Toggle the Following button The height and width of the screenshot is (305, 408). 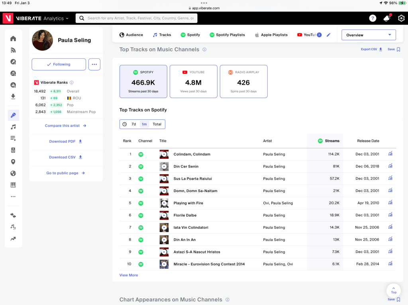click(x=59, y=64)
